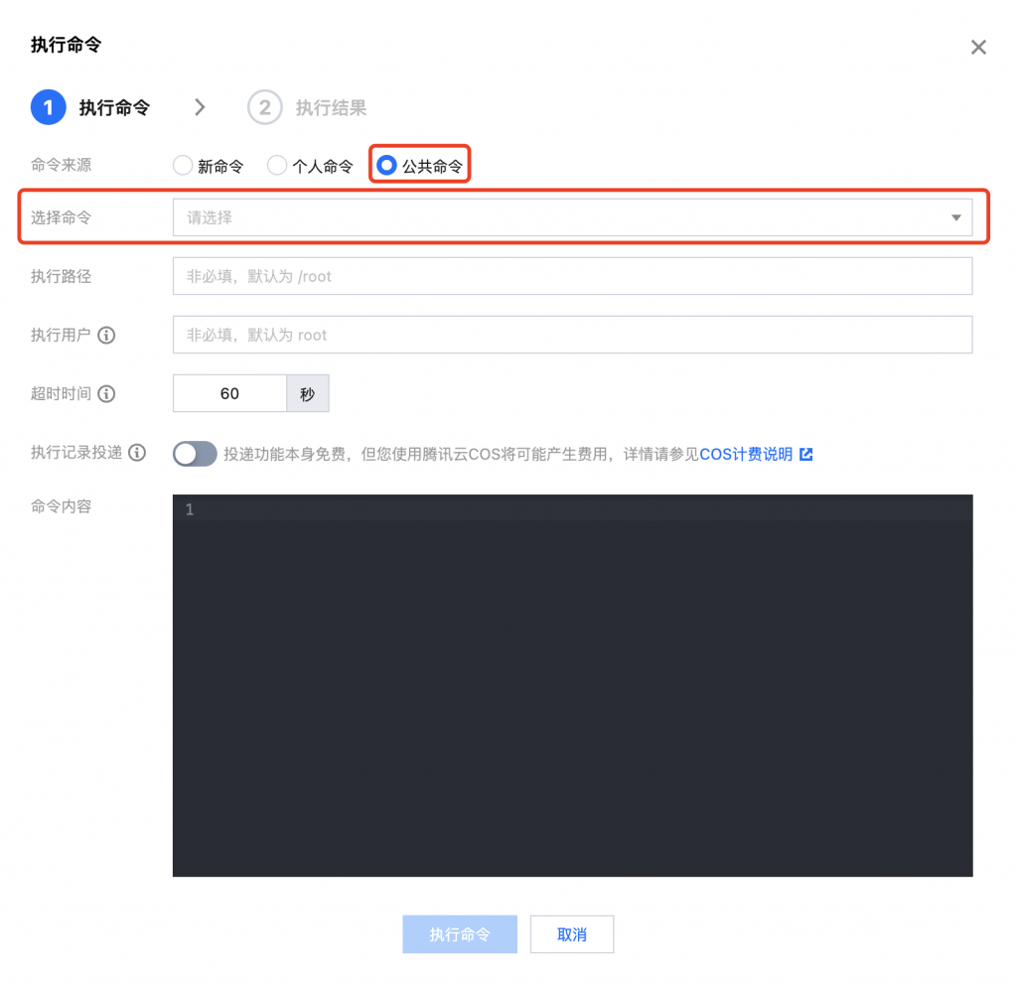
Task: Click the 秒 unit label next to timeout
Action: pyautogui.click(x=307, y=393)
